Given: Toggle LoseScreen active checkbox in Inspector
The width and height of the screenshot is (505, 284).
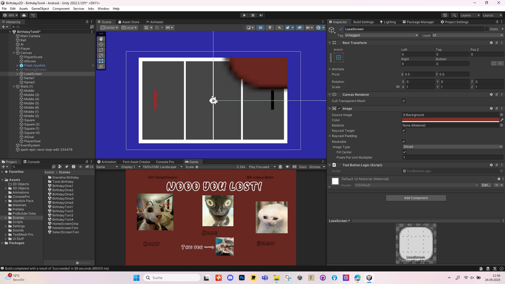Looking at the screenshot, I should point(341,29).
